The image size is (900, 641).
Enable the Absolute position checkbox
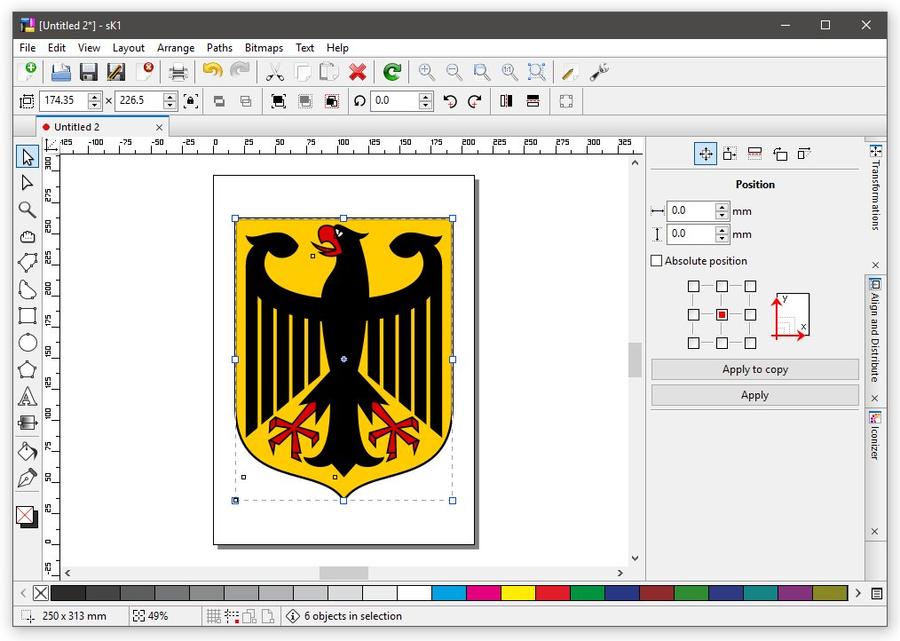657,261
